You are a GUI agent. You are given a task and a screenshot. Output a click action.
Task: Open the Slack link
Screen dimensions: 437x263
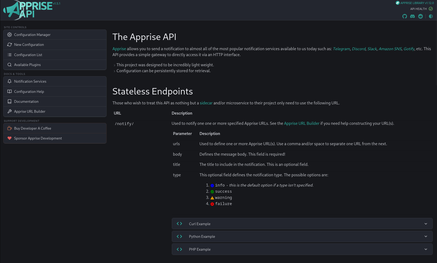point(372,49)
